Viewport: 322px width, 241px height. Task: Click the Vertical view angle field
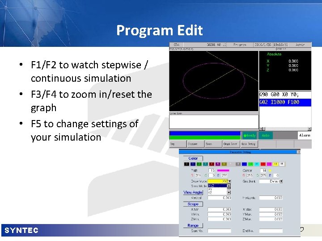click(x=219, y=198)
